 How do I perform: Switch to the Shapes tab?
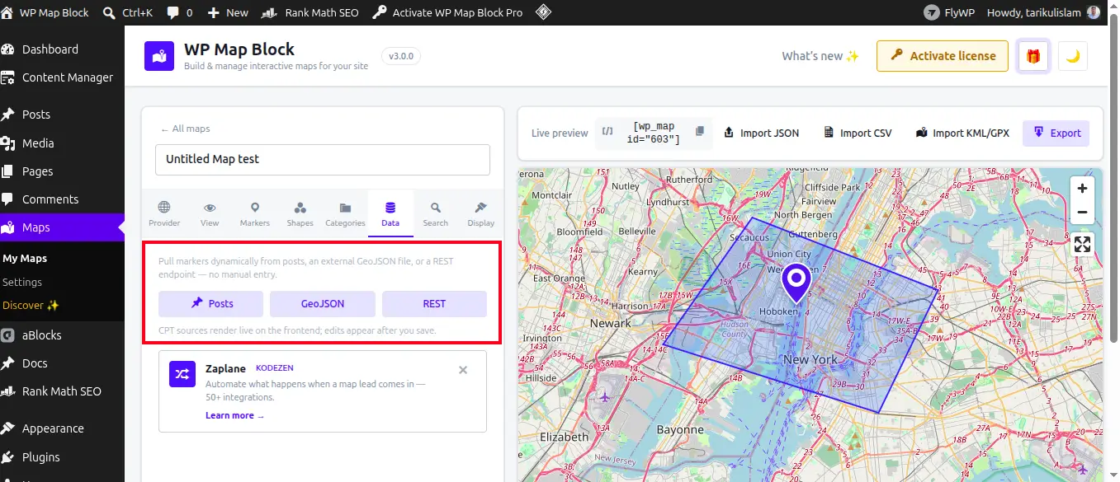pos(300,214)
